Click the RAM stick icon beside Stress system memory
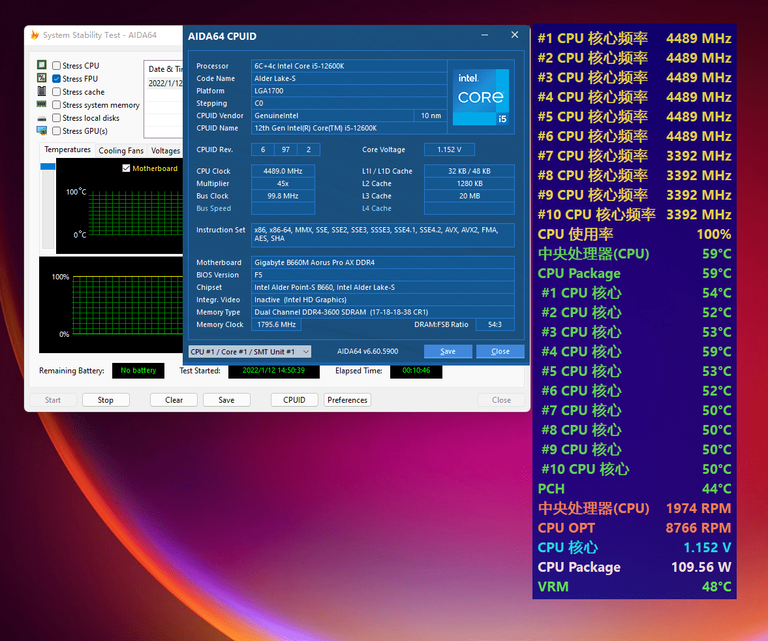The image size is (768, 641). 42,104
